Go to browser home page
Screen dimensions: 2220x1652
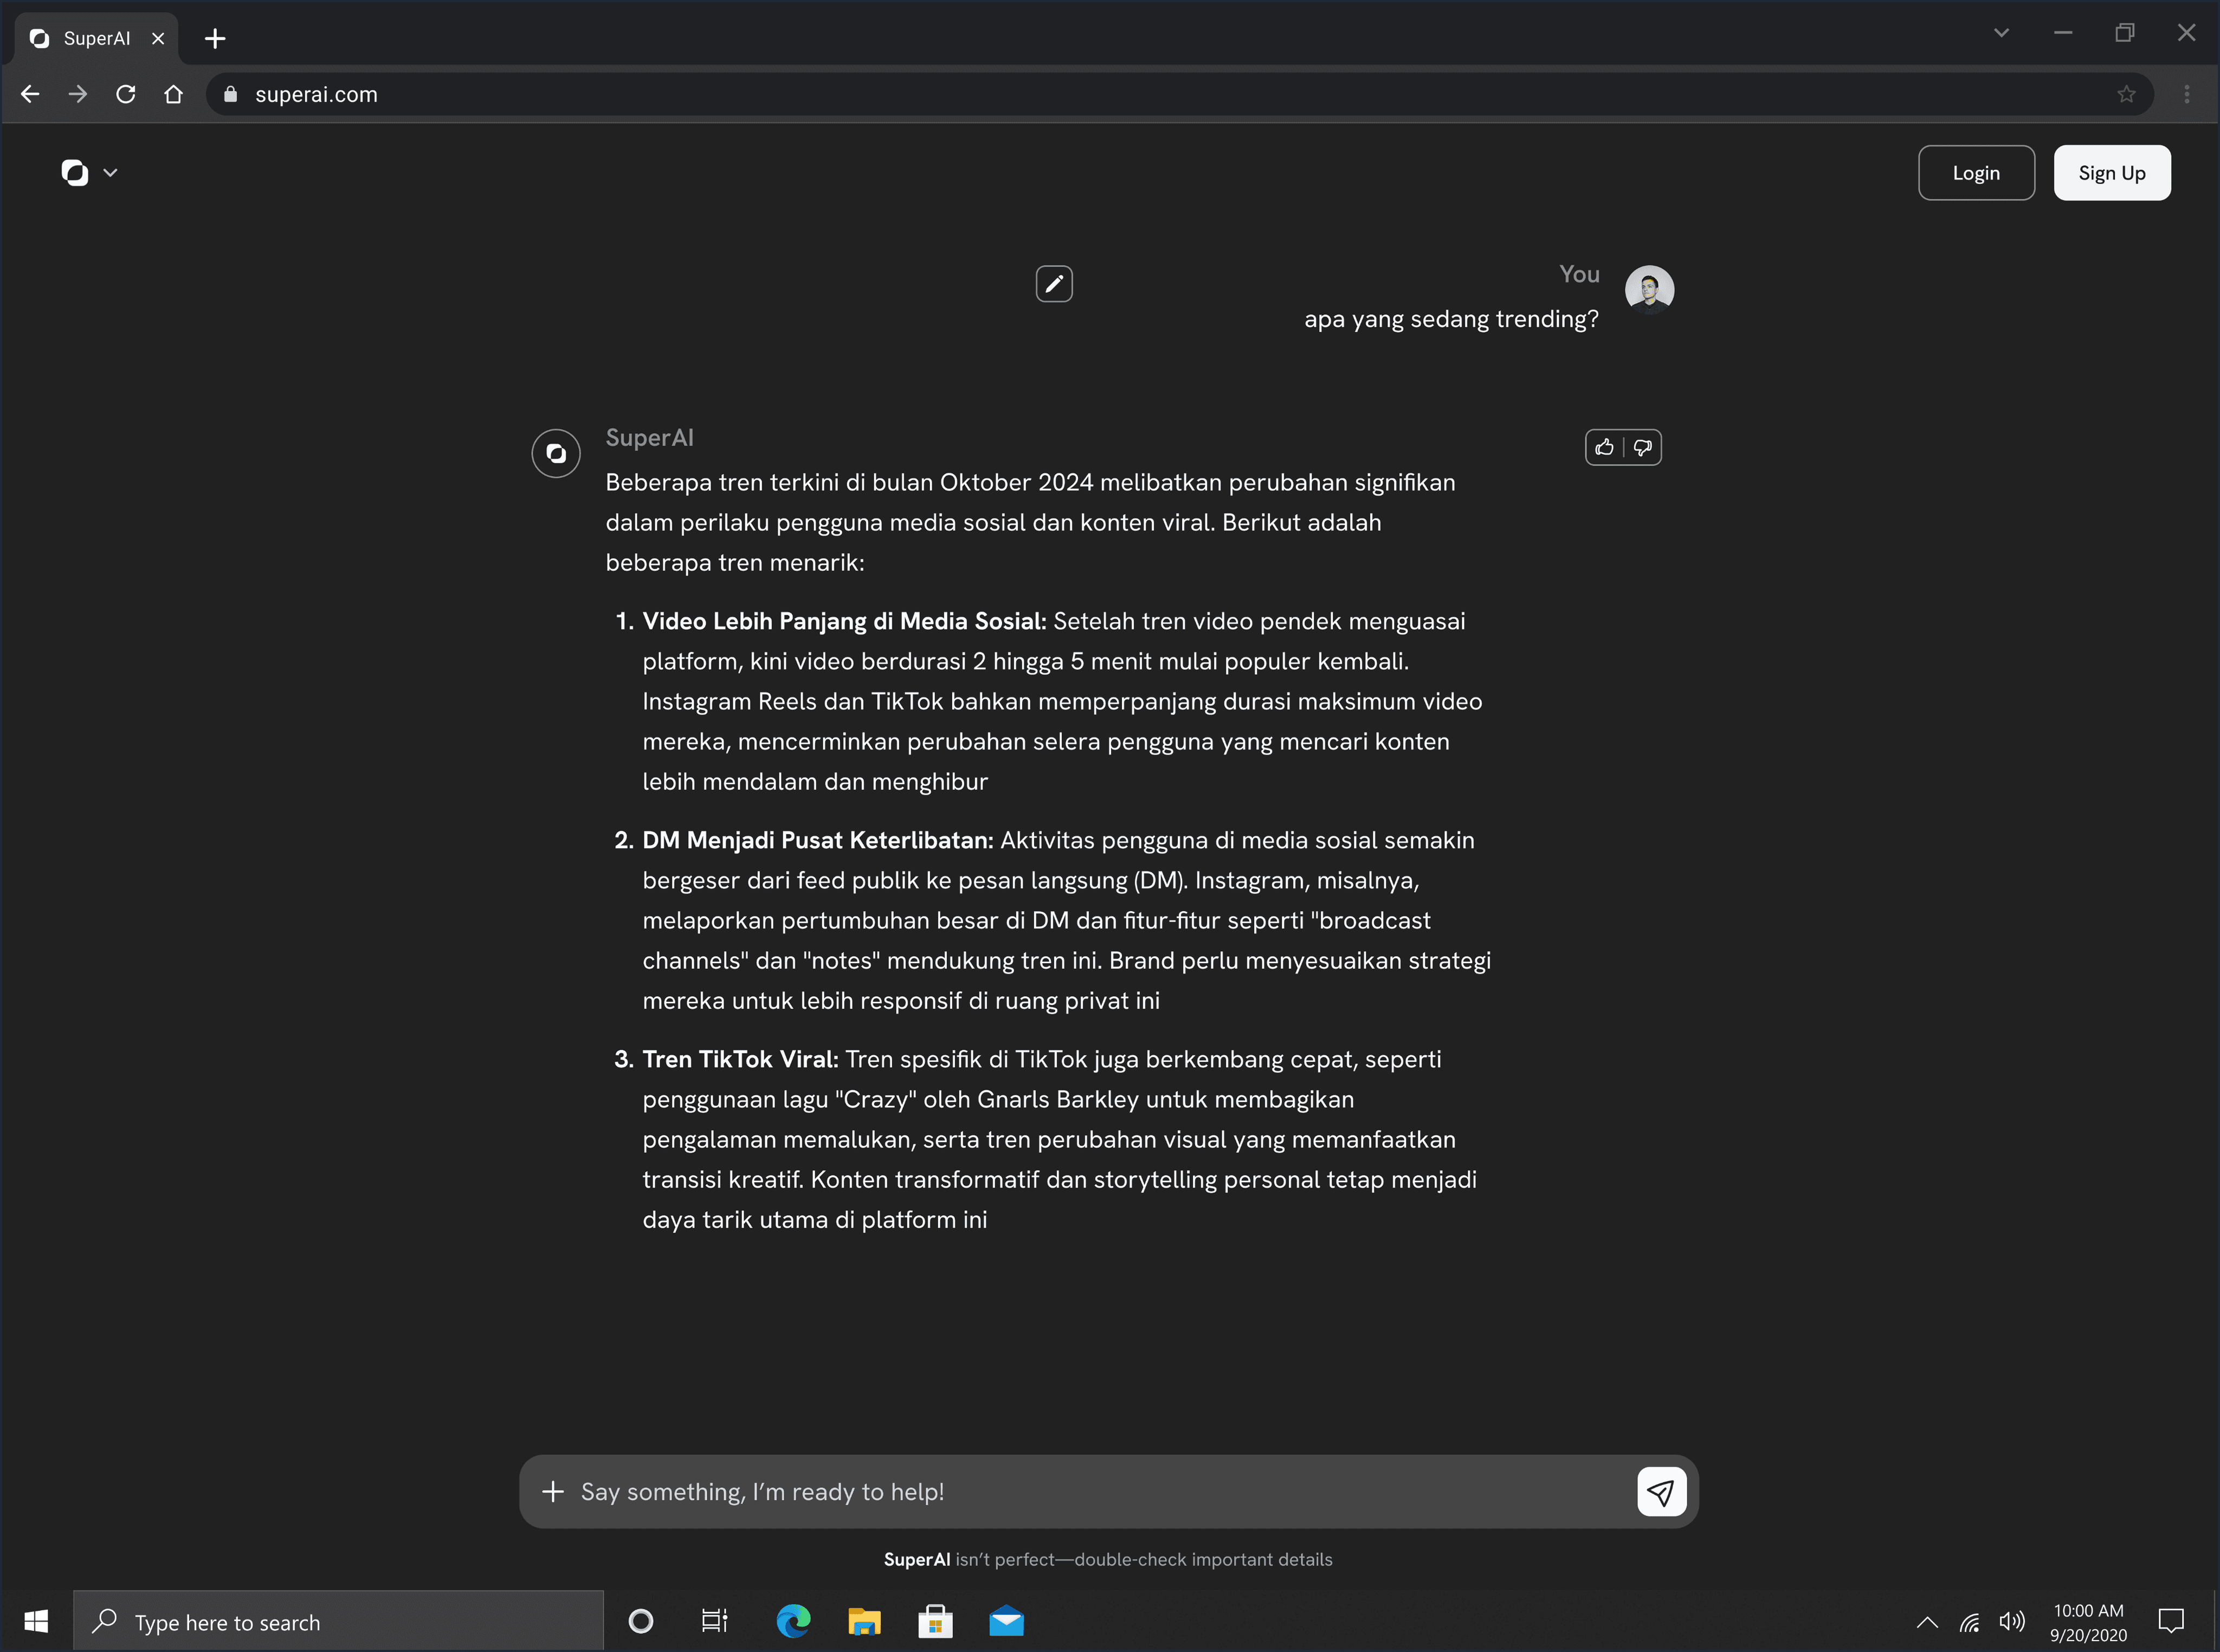[174, 94]
